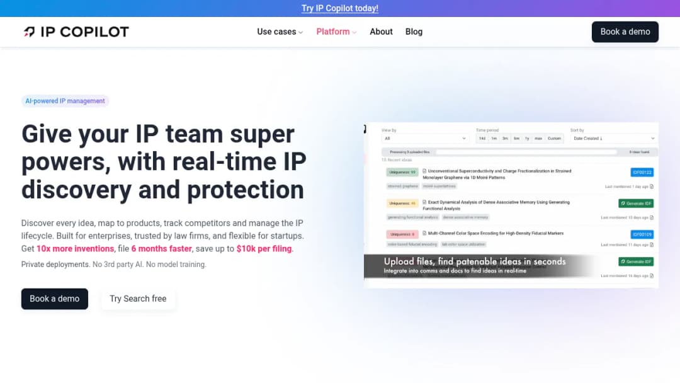The height and width of the screenshot is (383, 680).
Task: Click the 'dense associative memory' tag
Action: point(465,217)
